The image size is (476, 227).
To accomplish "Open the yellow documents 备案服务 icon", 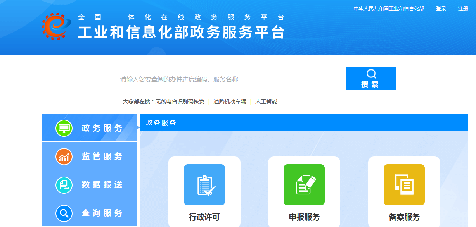I will point(404,185).
